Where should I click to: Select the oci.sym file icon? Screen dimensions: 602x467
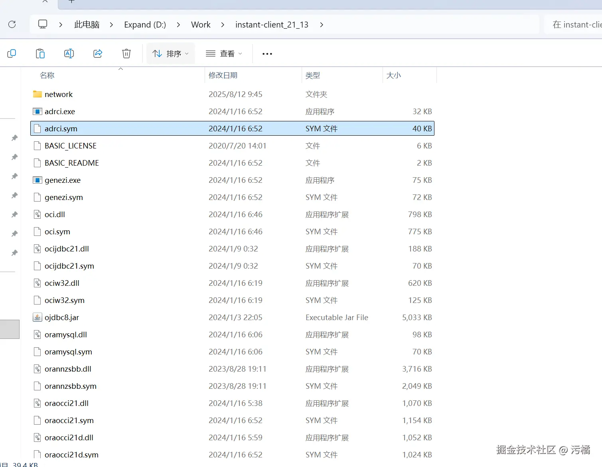(x=38, y=232)
